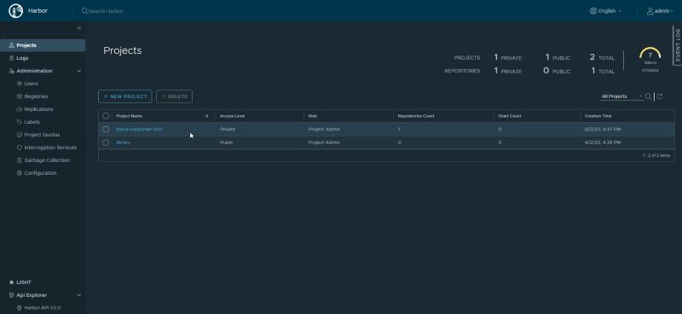Click the Labels tag icon
682x314 pixels.
[x=19, y=122]
